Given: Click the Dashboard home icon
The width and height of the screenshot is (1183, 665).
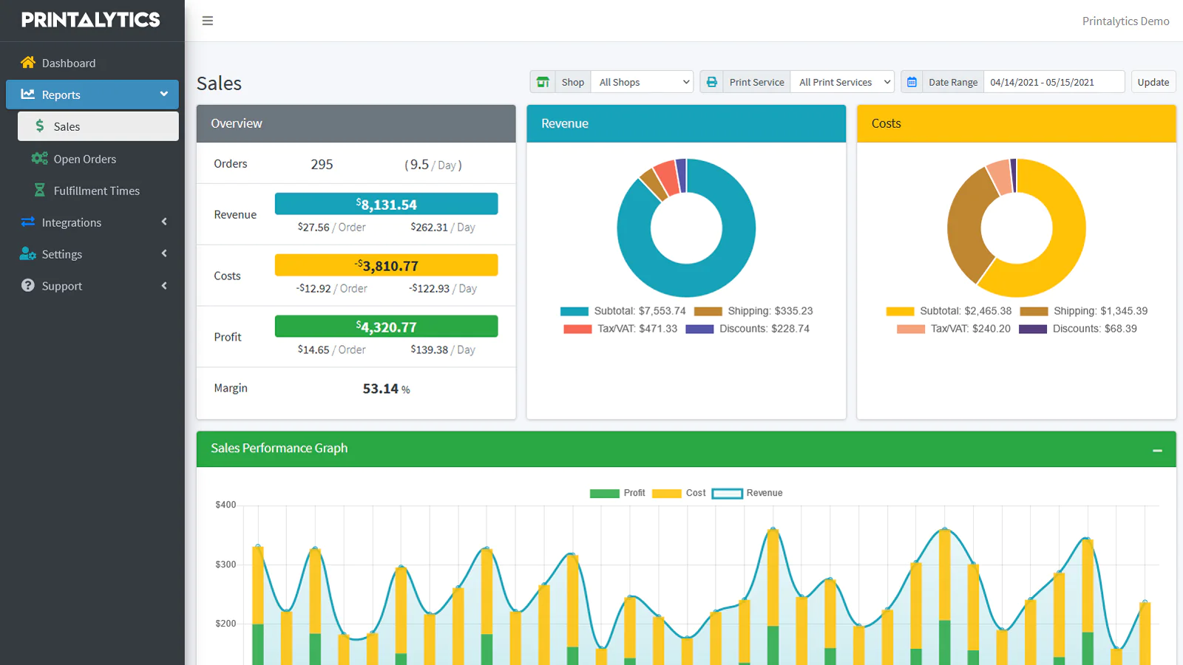Looking at the screenshot, I should (28, 63).
